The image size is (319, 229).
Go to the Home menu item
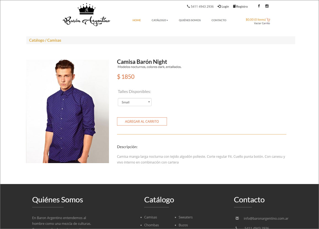click(137, 20)
